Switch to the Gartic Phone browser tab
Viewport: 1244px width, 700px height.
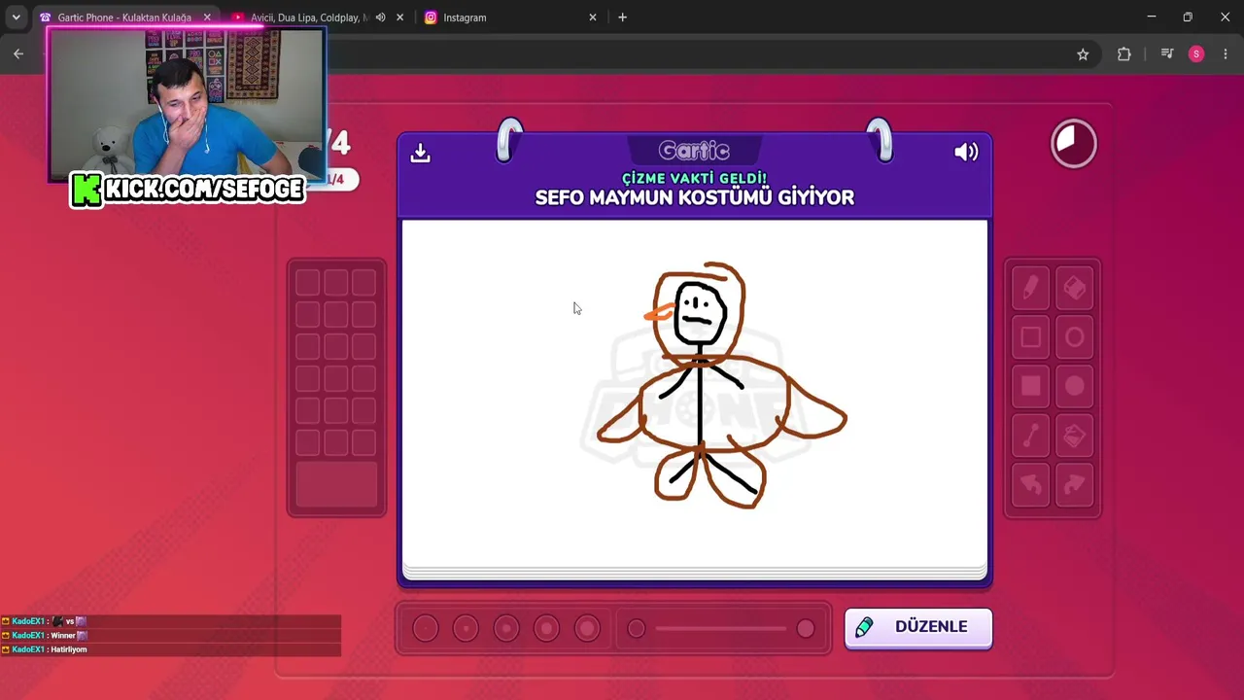(x=124, y=17)
